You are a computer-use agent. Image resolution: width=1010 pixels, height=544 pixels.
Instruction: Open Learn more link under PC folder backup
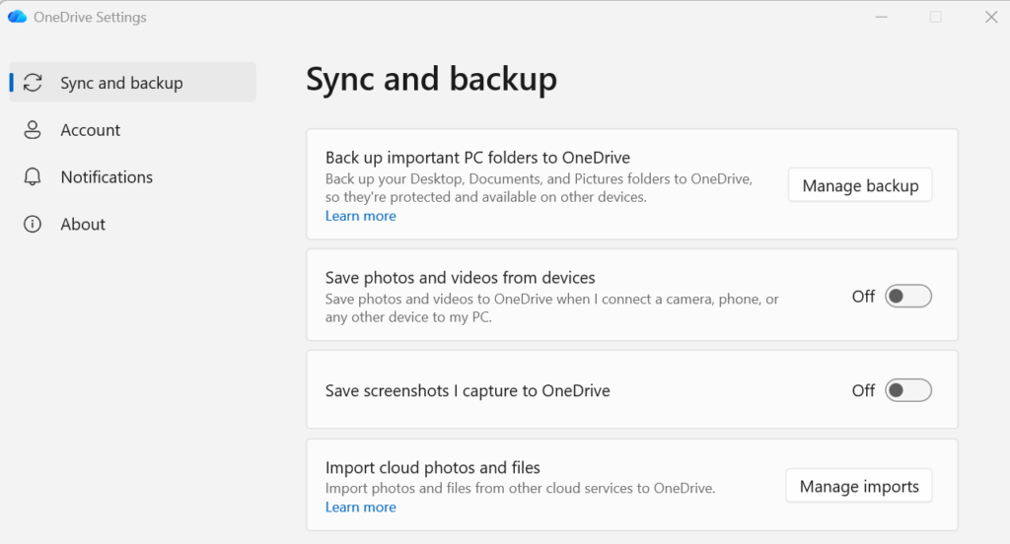tap(361, 216)
